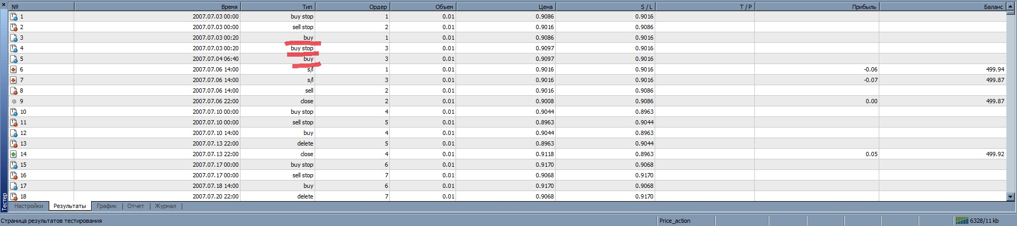Sort by the S / L column header
This screenshot has height=226, width=1017.
click(605, 7)
